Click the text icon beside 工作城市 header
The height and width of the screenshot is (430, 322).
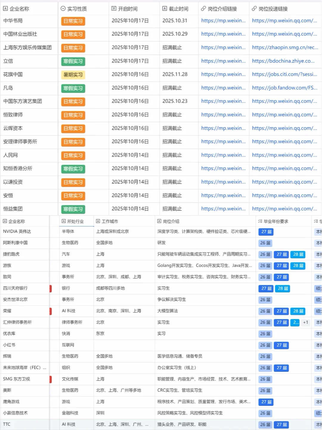(x=98, y=221)
